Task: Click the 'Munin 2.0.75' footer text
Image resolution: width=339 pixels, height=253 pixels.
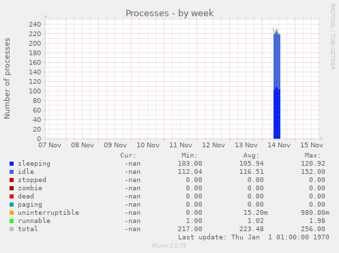Action: [169, 245]
